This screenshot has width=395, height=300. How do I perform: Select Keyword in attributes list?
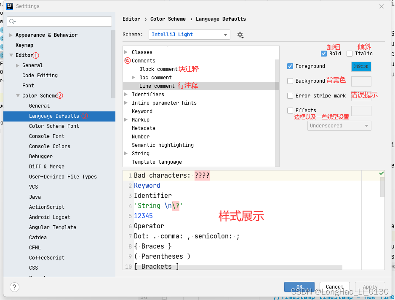[142, 111]
